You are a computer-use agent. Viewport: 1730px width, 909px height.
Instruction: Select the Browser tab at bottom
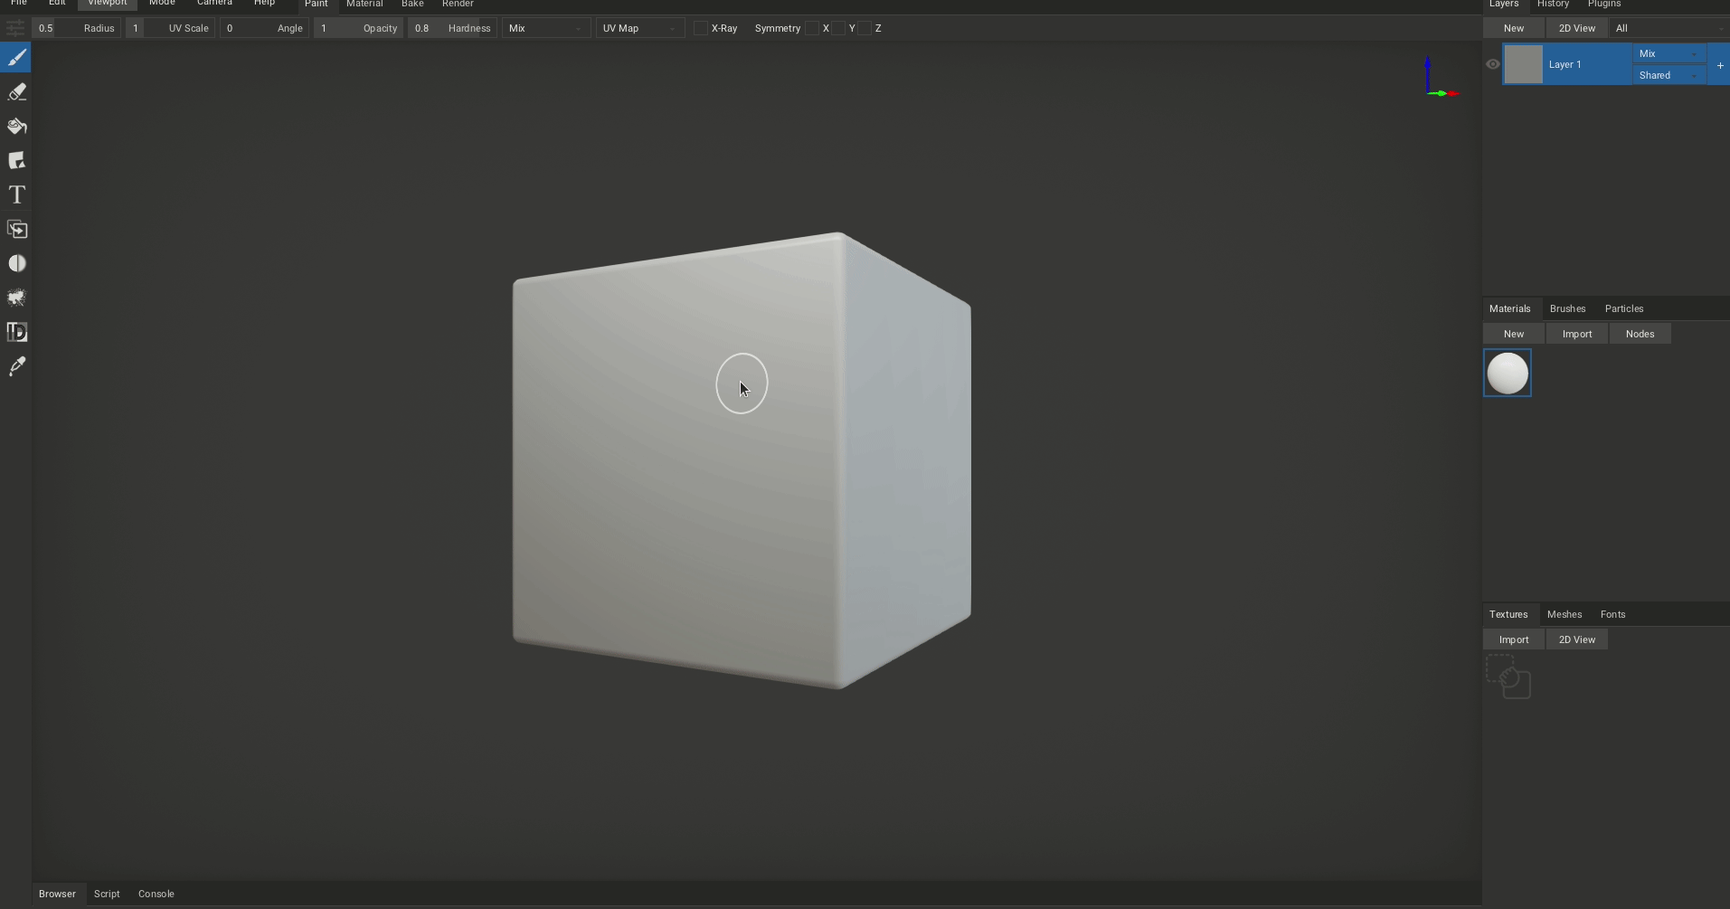coord(57,894)
